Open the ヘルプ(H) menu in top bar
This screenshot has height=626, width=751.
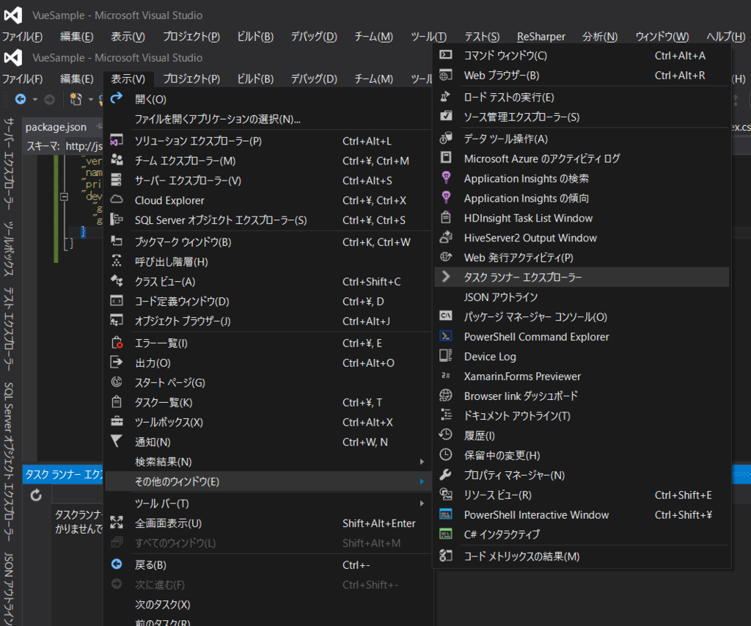point(725,37)
